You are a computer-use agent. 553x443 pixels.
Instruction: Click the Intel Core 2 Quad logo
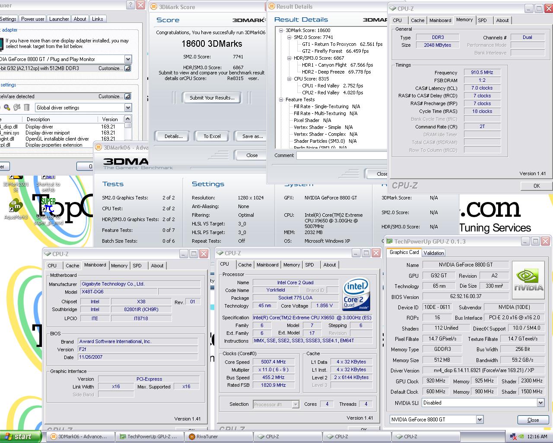pos(356,295)
